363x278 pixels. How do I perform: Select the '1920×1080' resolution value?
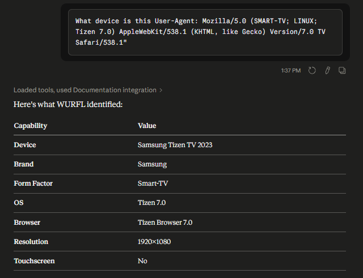(154, 242)
